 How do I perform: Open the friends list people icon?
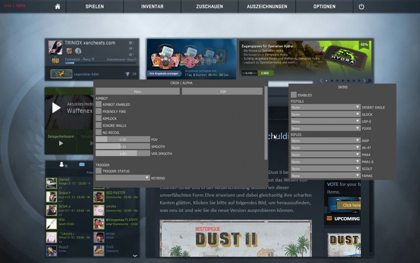[x=62, y=165]
